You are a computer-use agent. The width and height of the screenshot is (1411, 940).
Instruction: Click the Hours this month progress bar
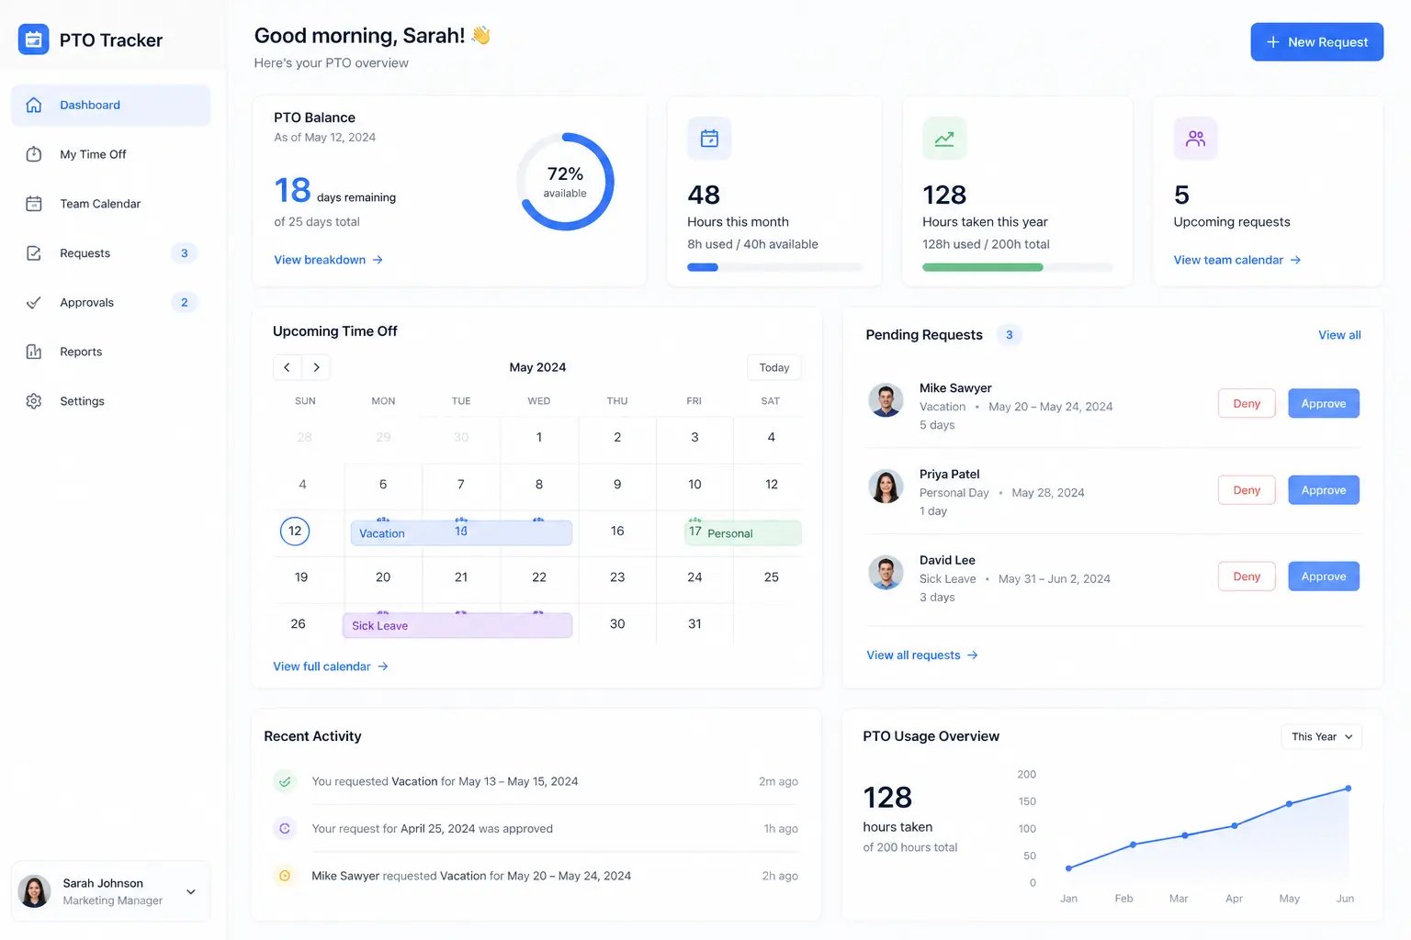774,267
